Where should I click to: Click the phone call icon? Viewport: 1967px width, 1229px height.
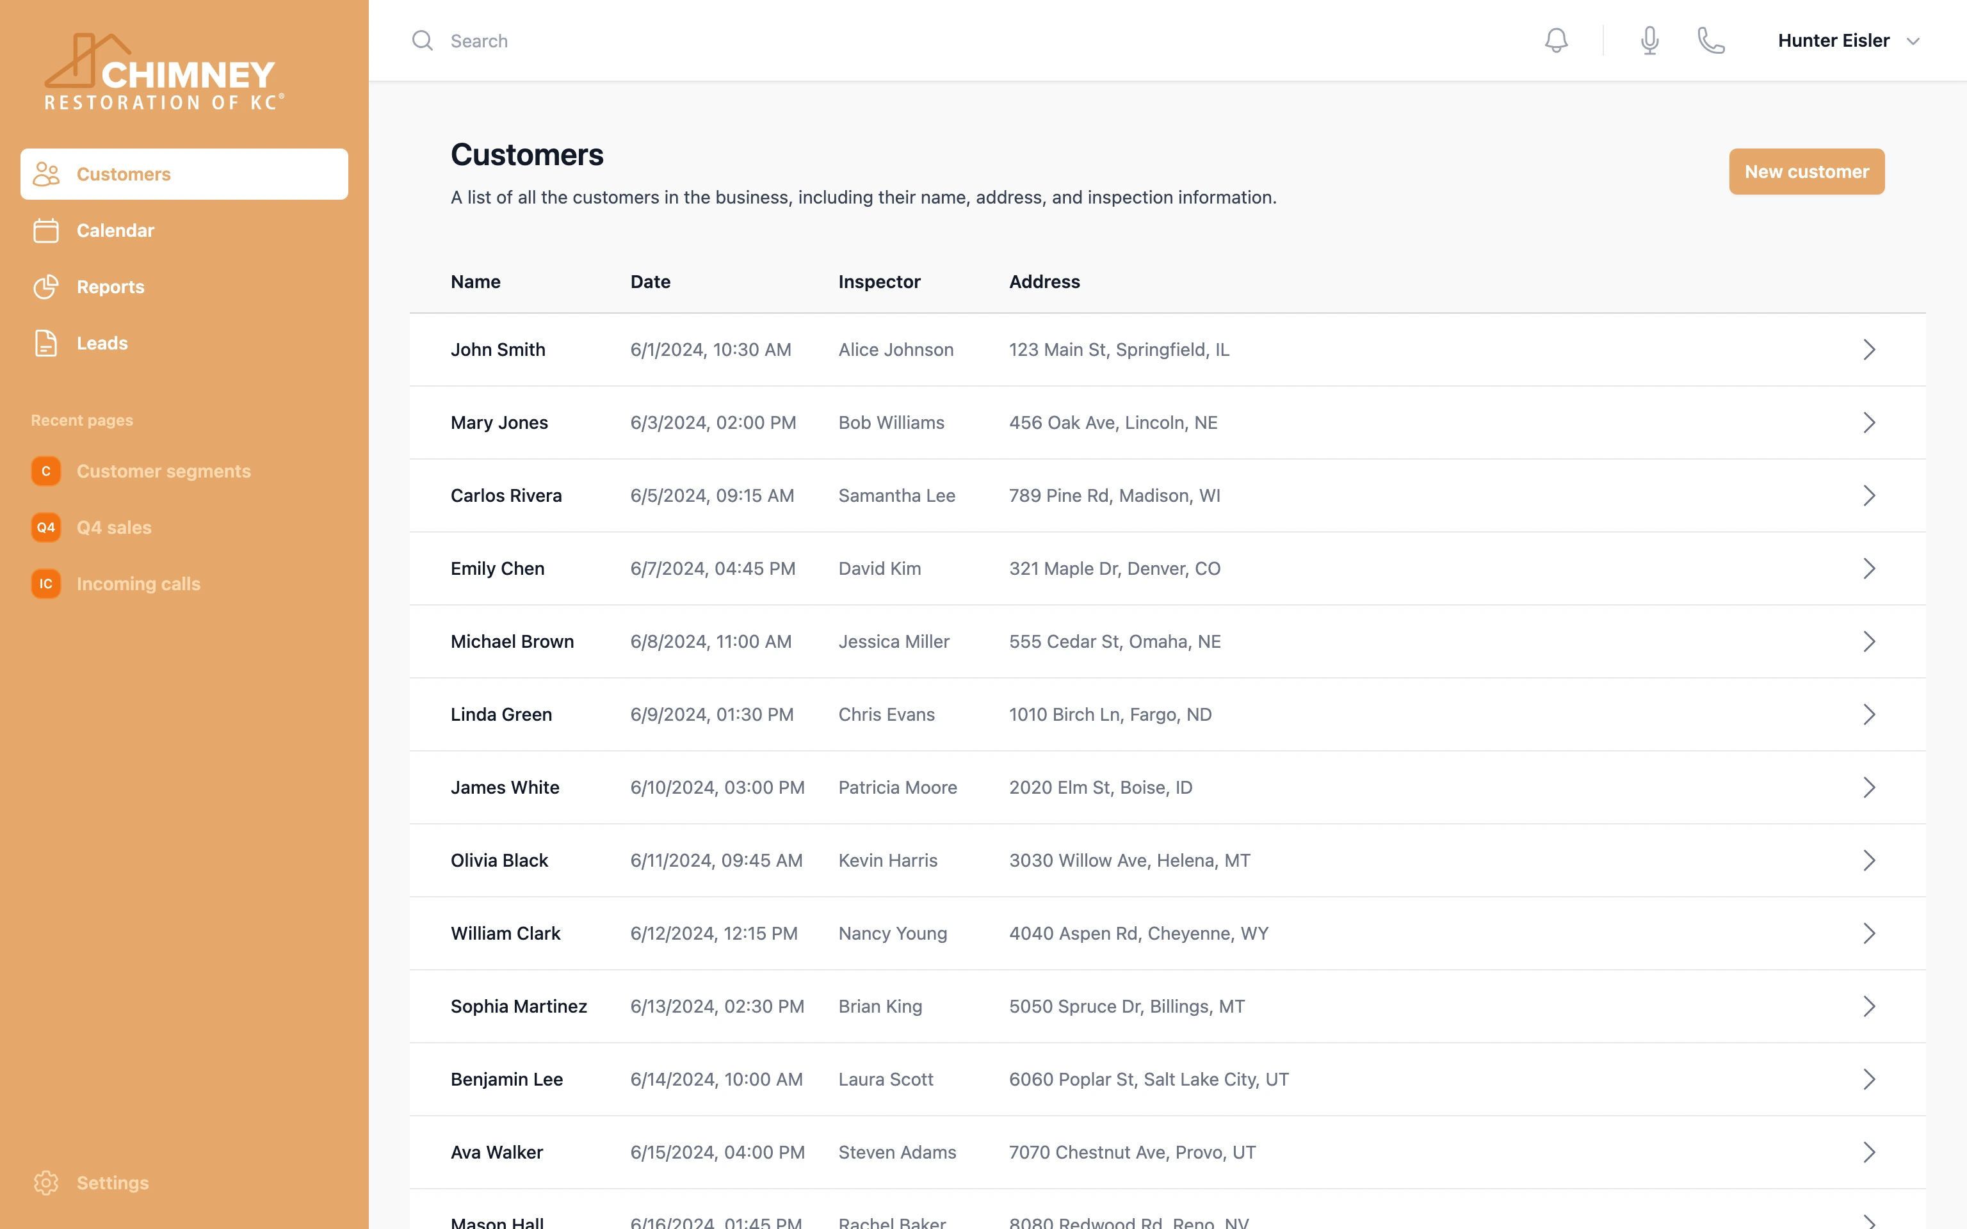click(1711, 40)
